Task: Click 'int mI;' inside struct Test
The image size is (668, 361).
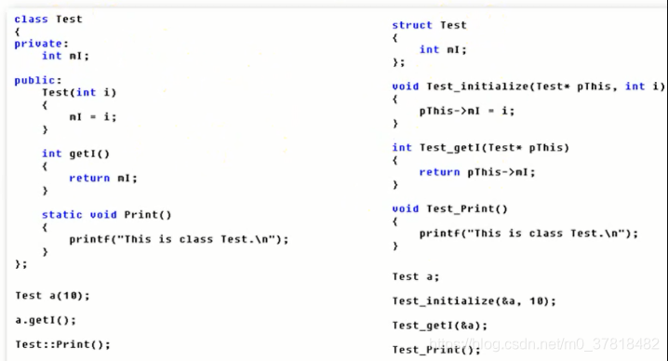Action: coord(443,49)
